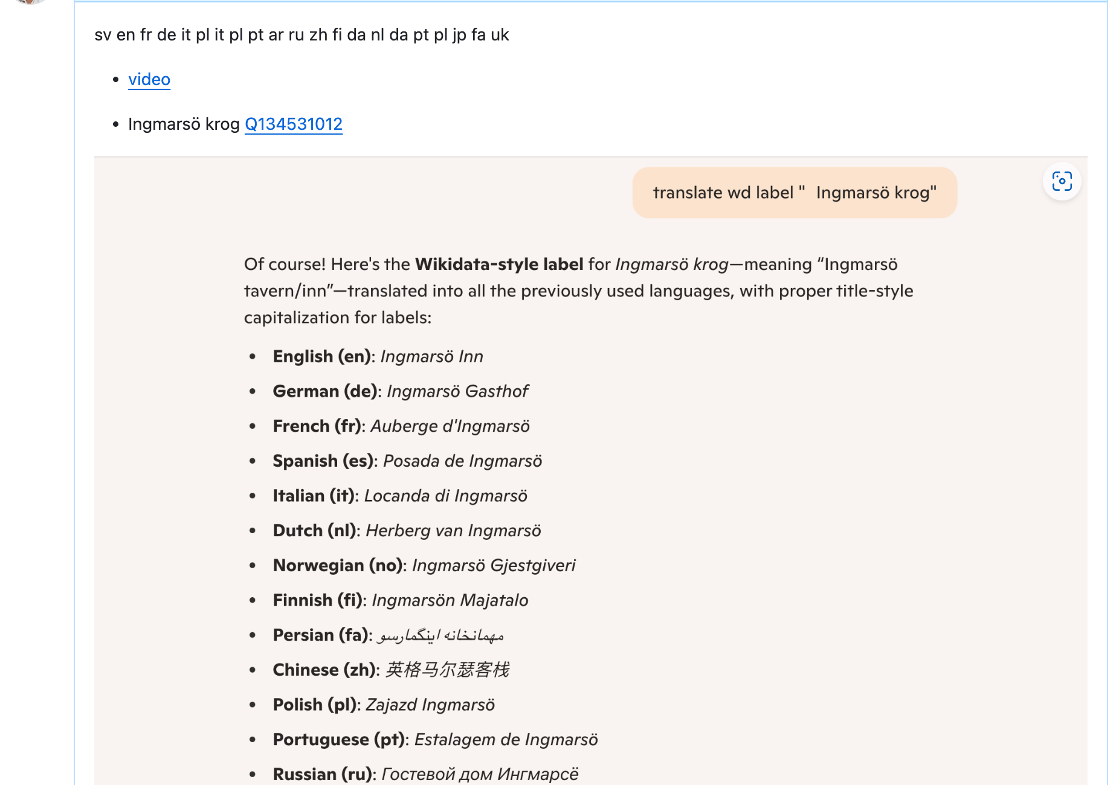This screenshot has width=1119, height=785.
Task: Click the 'translate wd label' message bubble
Action: coord(794,193)
